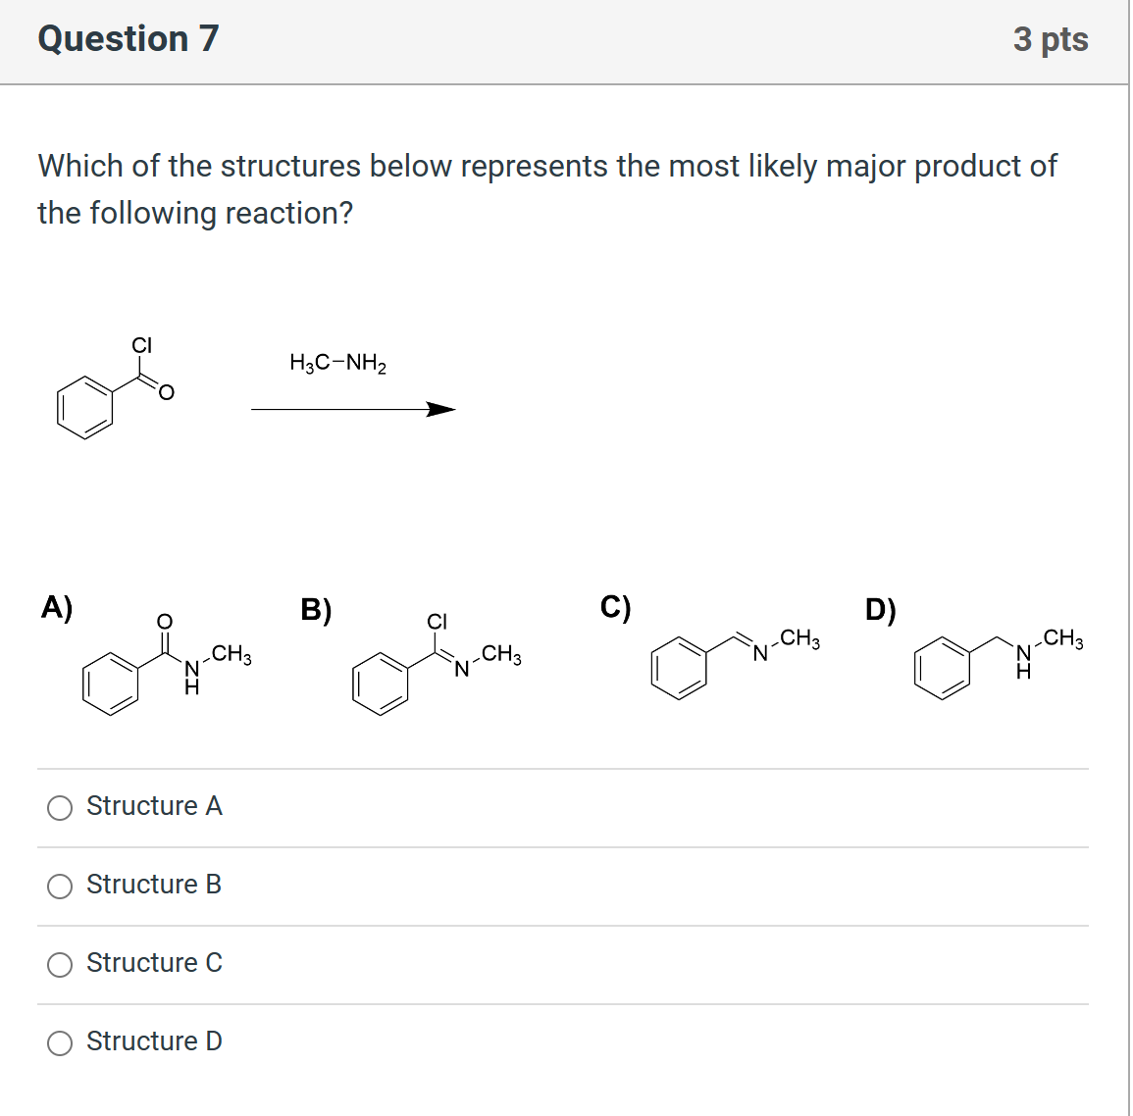The width and height of the screenshot is (1133, 1116).
Task: Select the Structure B radio button
Action: [60, 886]
